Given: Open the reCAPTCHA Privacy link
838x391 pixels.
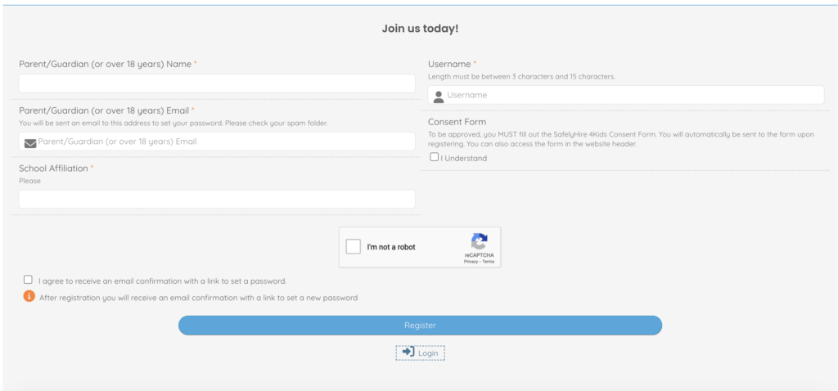Looking at the screenshot, I should point(471,262).
